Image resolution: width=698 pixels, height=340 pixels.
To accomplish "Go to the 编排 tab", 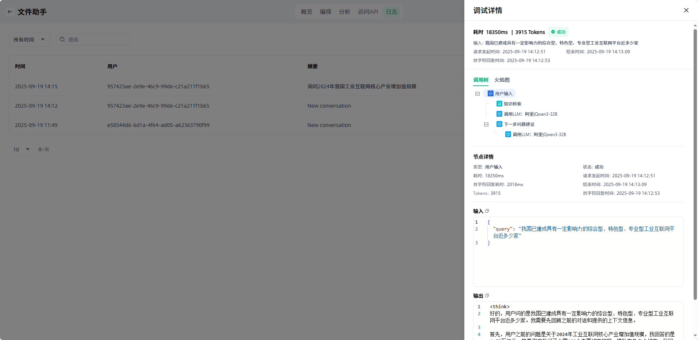I will click(x=325, y=12).
